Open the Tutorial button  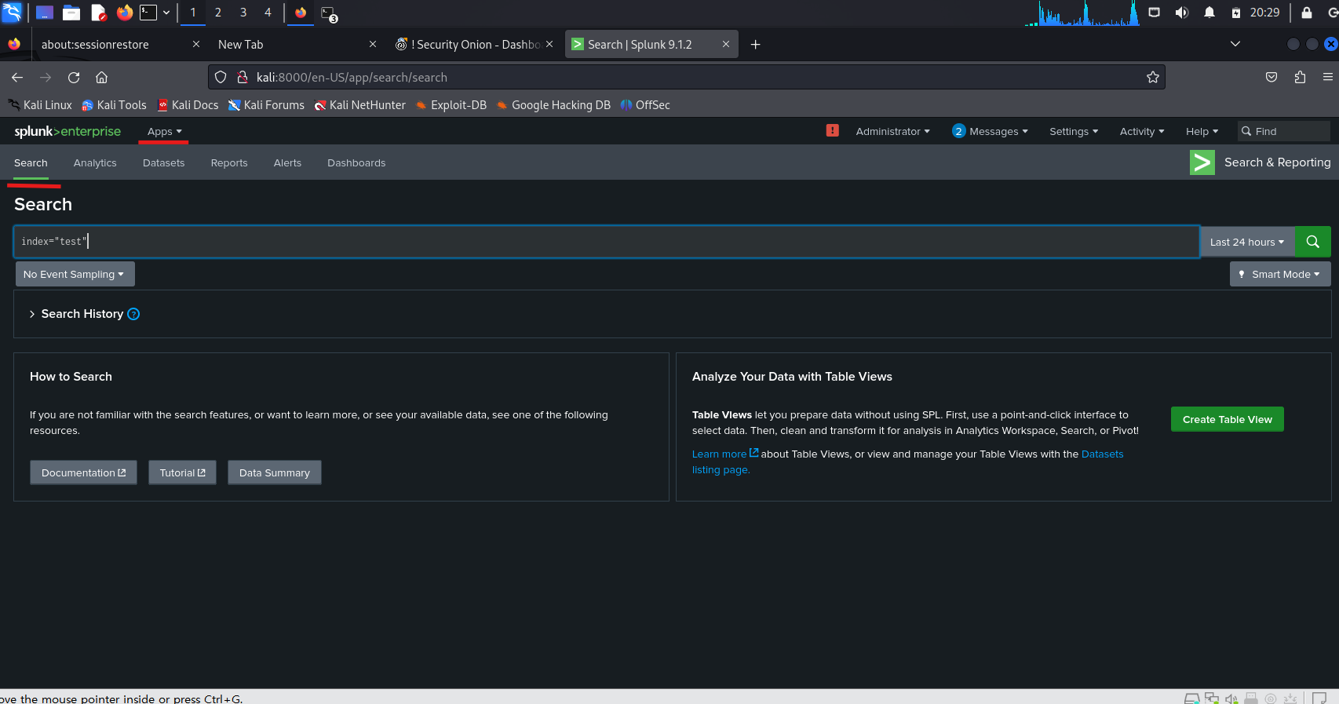(182, 472)
